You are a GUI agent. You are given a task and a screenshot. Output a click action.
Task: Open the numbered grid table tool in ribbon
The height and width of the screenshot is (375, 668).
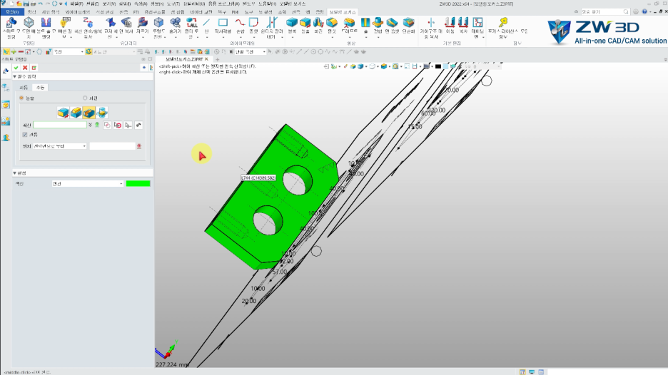477,27
